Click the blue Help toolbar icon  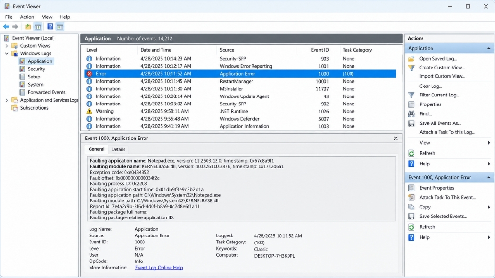tap(50, 27)
